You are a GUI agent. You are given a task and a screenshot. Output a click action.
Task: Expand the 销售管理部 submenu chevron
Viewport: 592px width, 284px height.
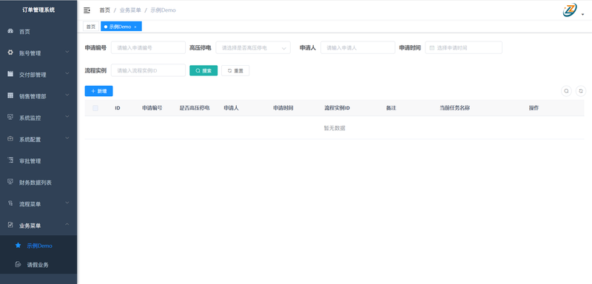[67, 95]
